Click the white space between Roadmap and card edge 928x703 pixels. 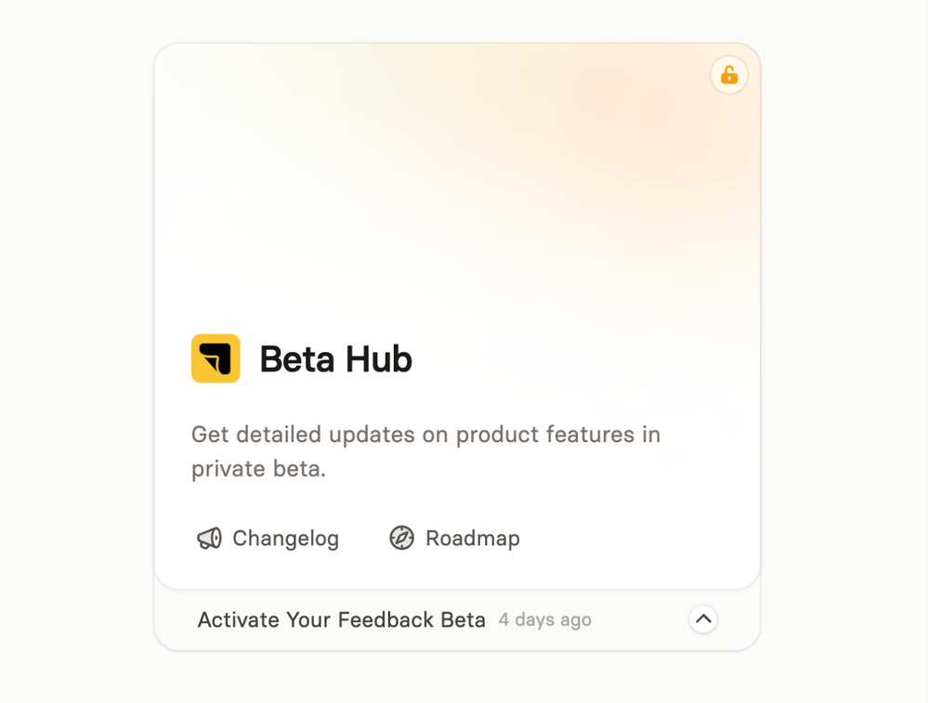(x=639, y=539)
